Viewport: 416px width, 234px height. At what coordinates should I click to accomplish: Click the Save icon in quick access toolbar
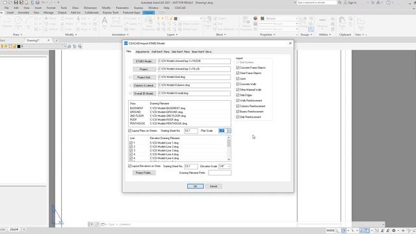16,3
